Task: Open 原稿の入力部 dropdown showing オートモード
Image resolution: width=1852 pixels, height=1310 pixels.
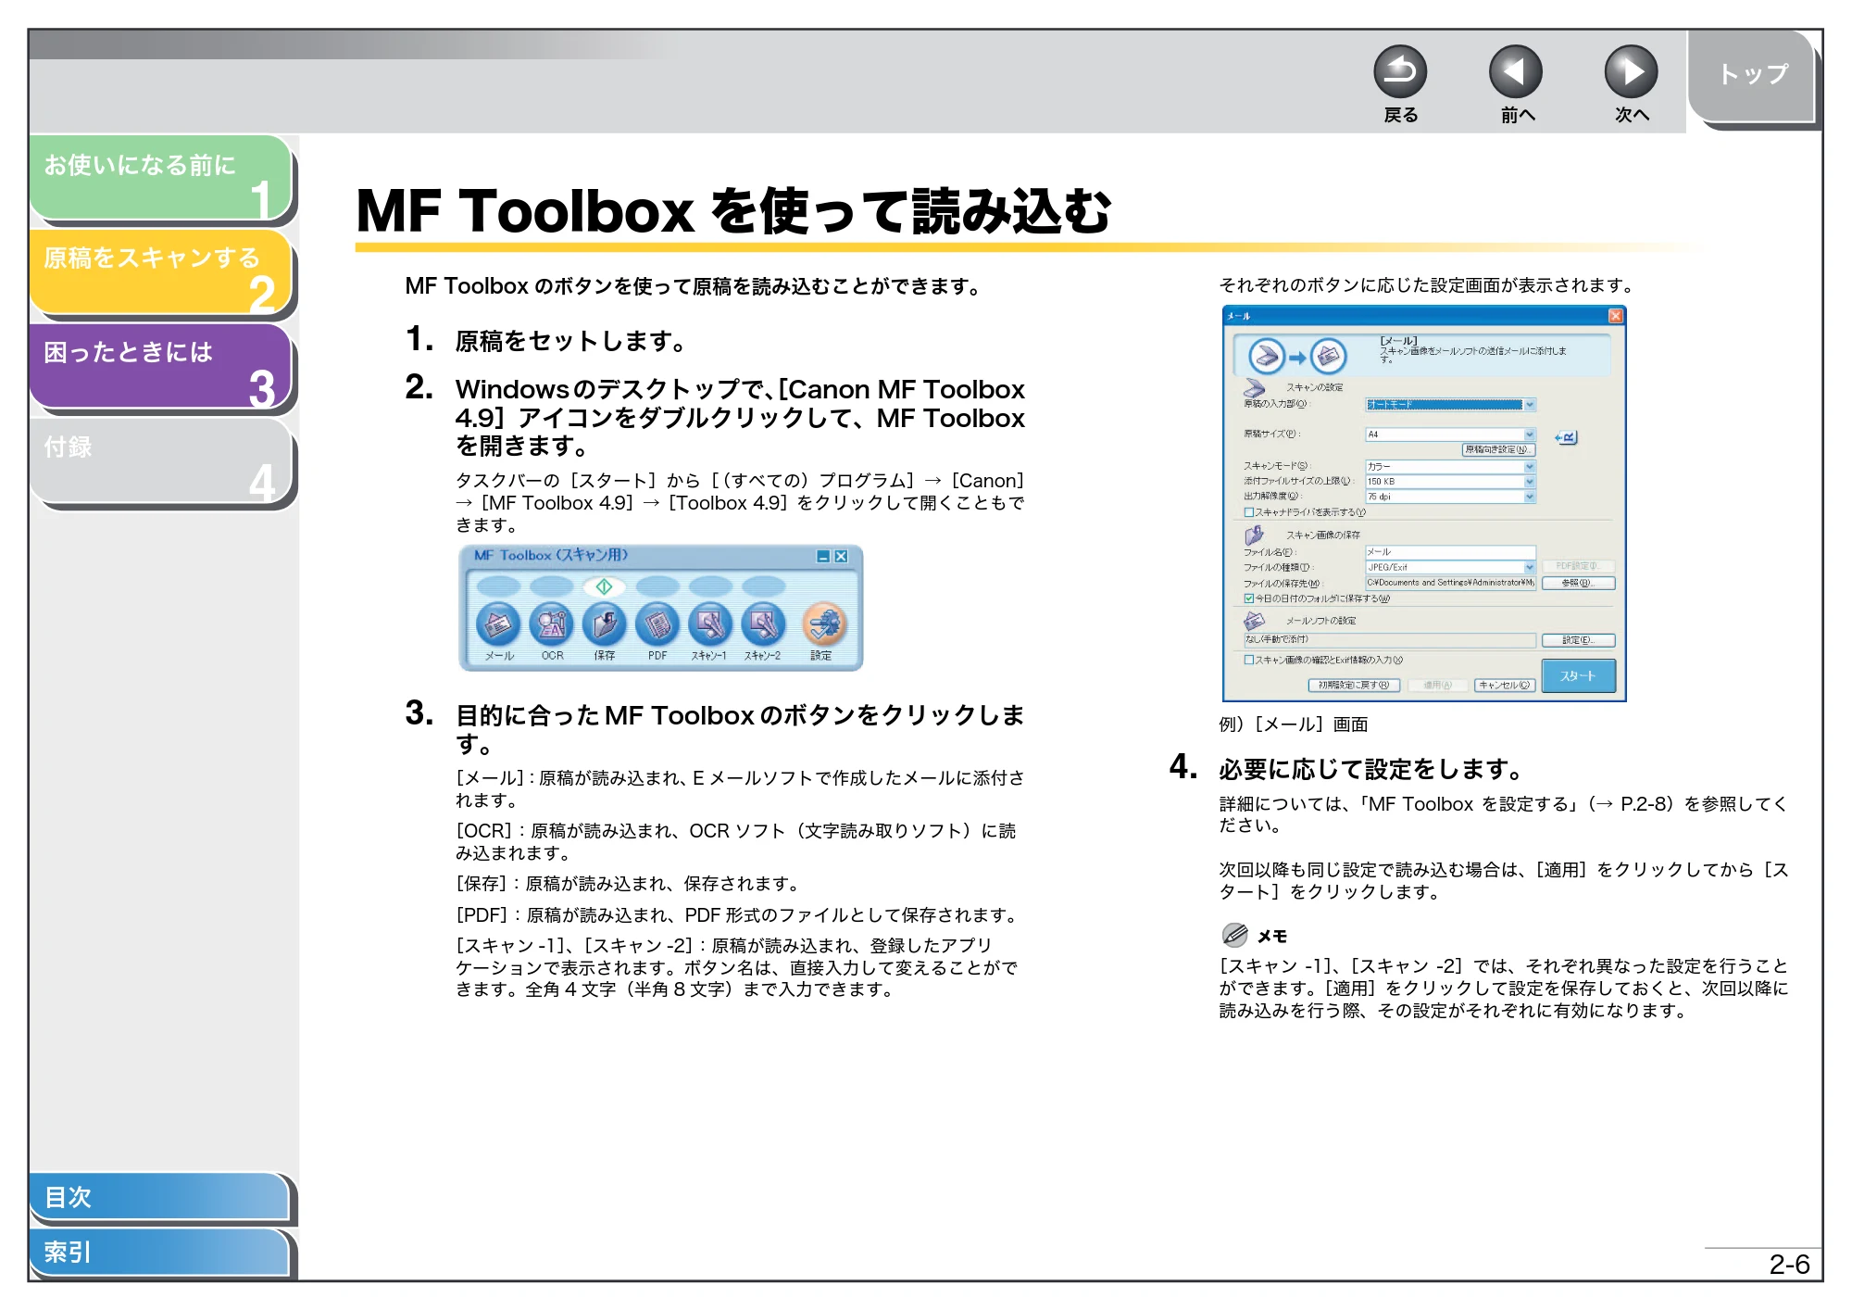Action: pos(1450,405)
